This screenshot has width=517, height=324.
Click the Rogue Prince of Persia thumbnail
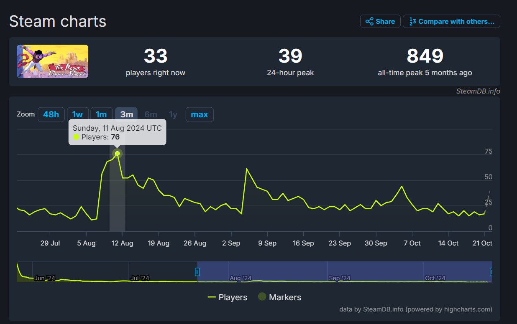coord(52,61)
